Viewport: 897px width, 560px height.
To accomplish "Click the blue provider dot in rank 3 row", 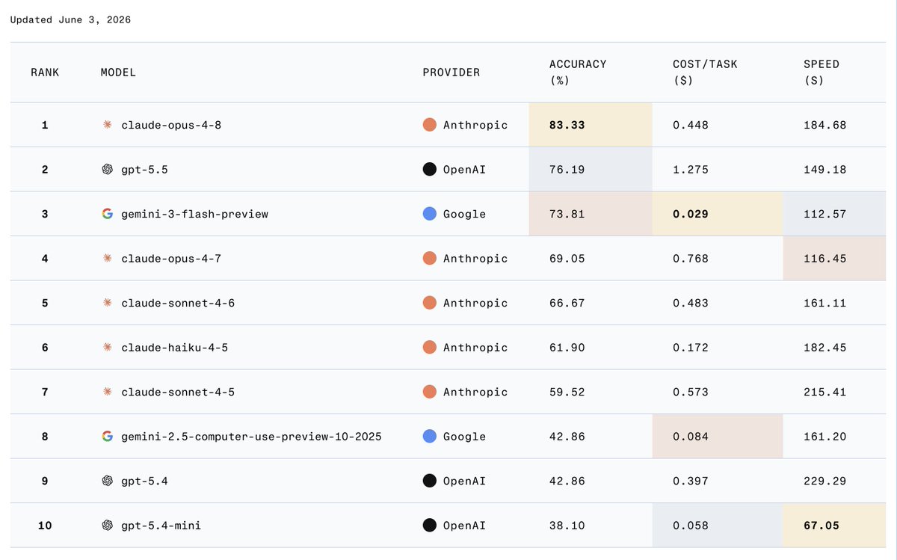I will (430, 214).
